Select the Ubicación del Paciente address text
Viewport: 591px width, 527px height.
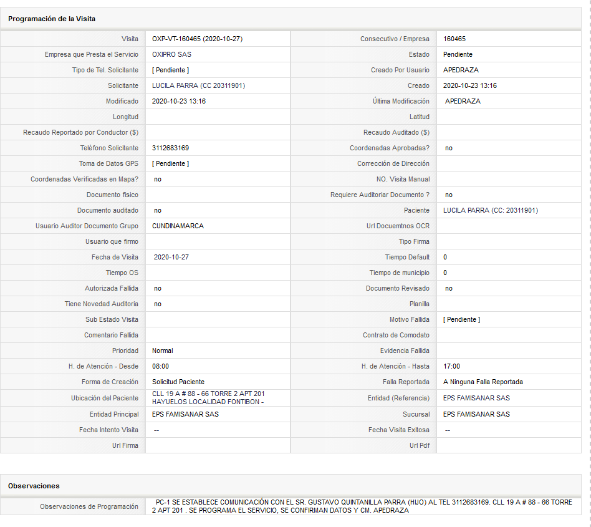click(x=208, y=398)
